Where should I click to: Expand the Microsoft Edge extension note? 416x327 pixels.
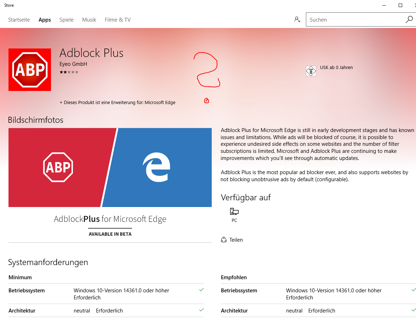118,102
